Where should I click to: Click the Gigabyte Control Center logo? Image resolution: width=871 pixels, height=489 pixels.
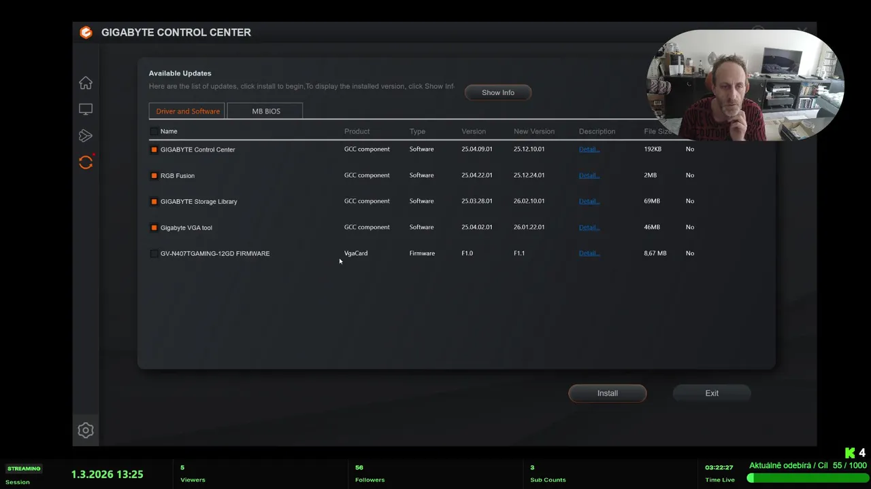[x=86, y=33]
